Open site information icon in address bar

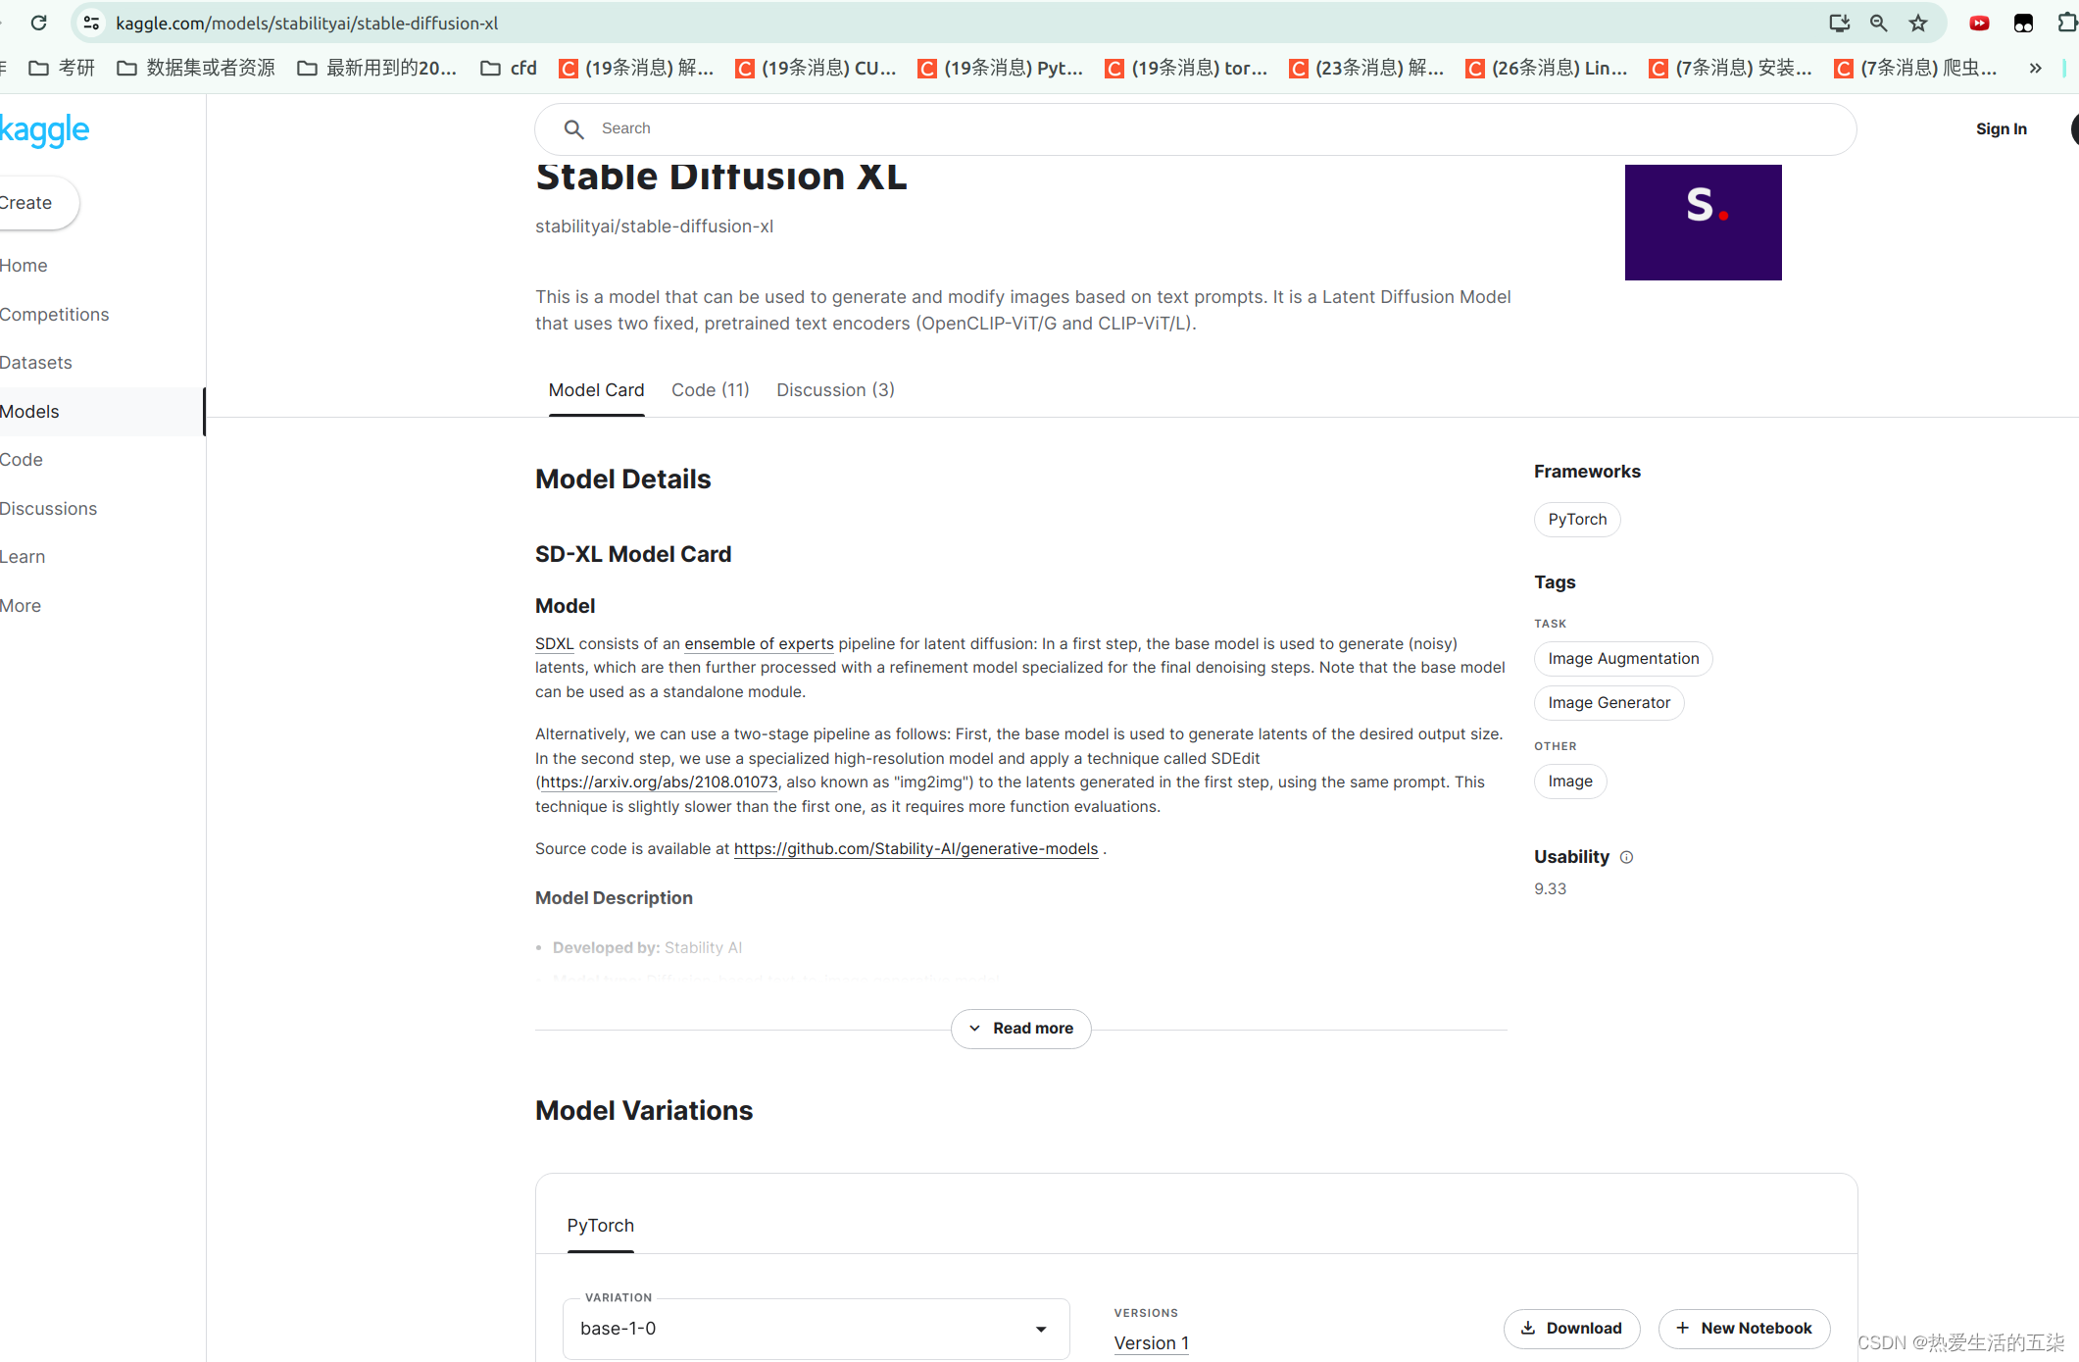point(91,23)
